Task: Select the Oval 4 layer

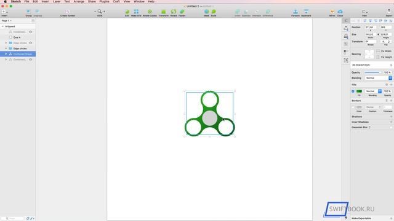Action: tap(18, 37)
